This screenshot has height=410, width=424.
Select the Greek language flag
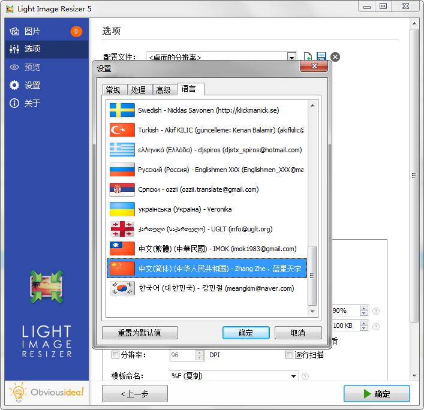122,150
